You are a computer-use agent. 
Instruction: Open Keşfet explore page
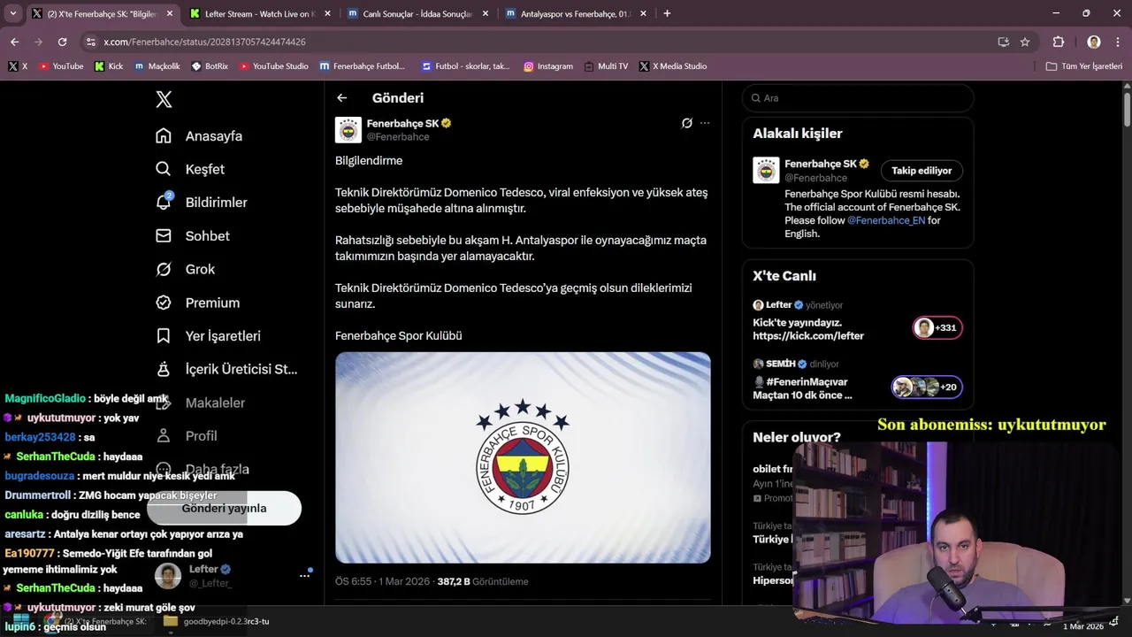click(x=190, y=169)
